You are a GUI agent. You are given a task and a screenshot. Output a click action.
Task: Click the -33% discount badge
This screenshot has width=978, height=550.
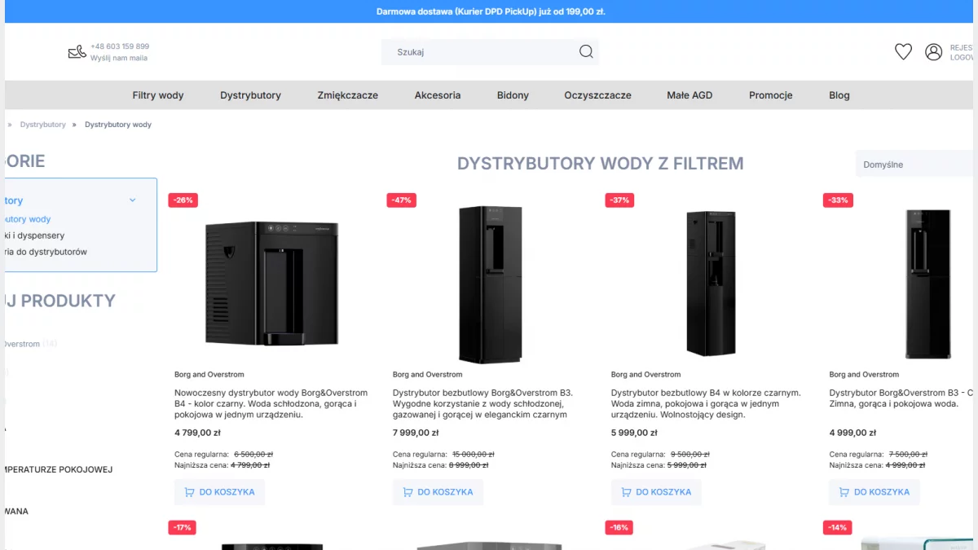pyautogui.click(x=838, y=200)
